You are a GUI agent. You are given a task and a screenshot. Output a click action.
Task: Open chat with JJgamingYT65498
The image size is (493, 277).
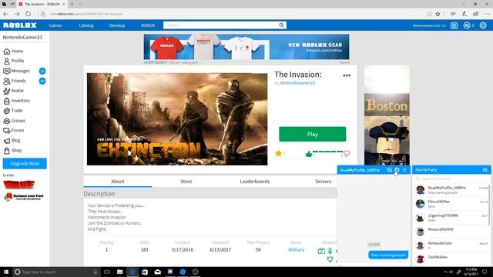point(451,217)
